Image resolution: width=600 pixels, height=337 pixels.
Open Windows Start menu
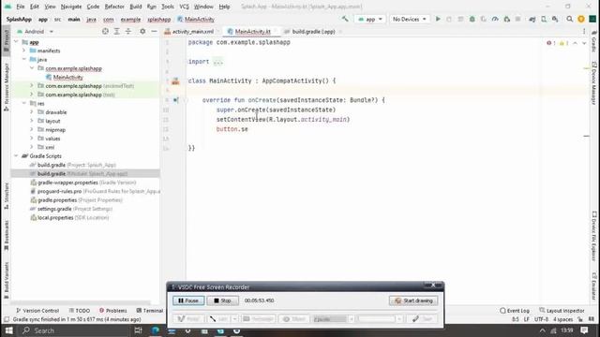pos(8,330)
